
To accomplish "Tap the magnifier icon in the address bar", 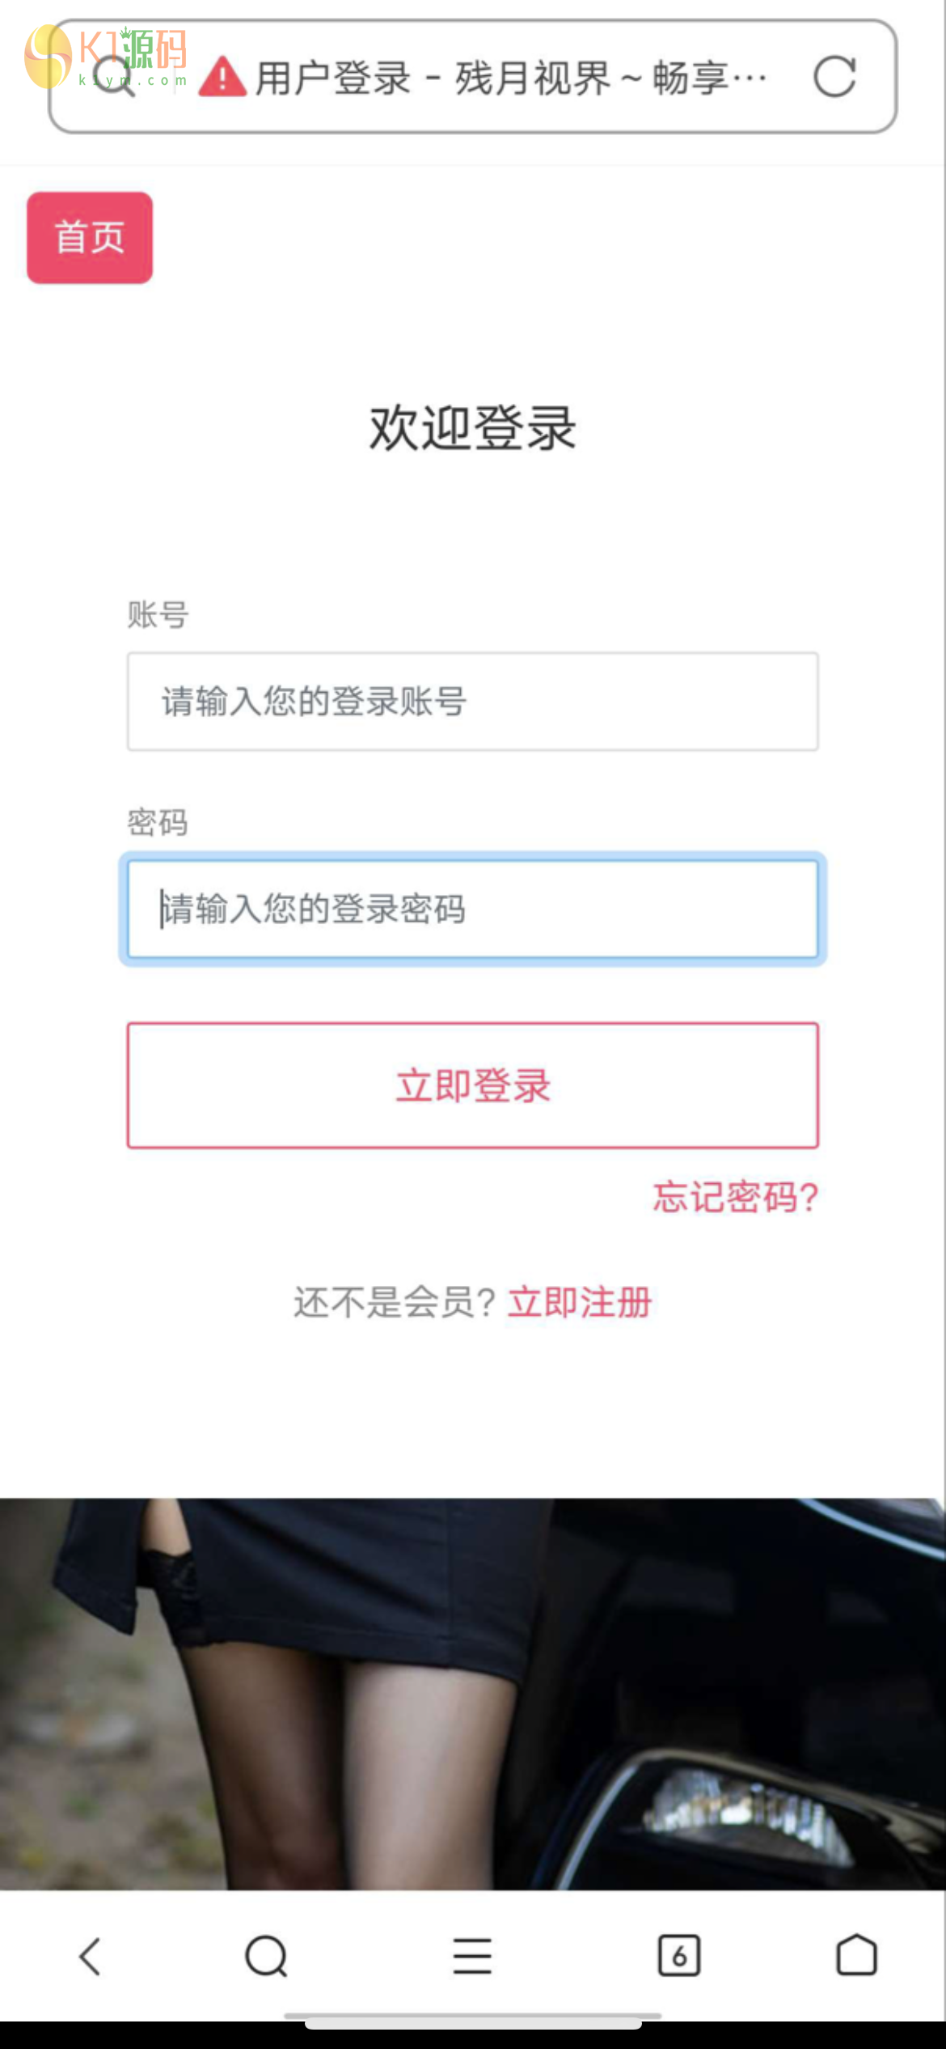I will (114, 77).
